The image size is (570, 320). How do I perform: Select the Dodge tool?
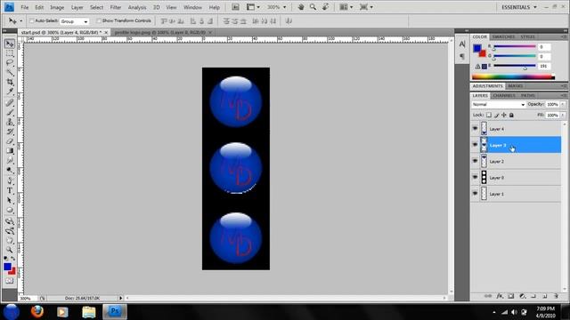(x=10, y=170)
